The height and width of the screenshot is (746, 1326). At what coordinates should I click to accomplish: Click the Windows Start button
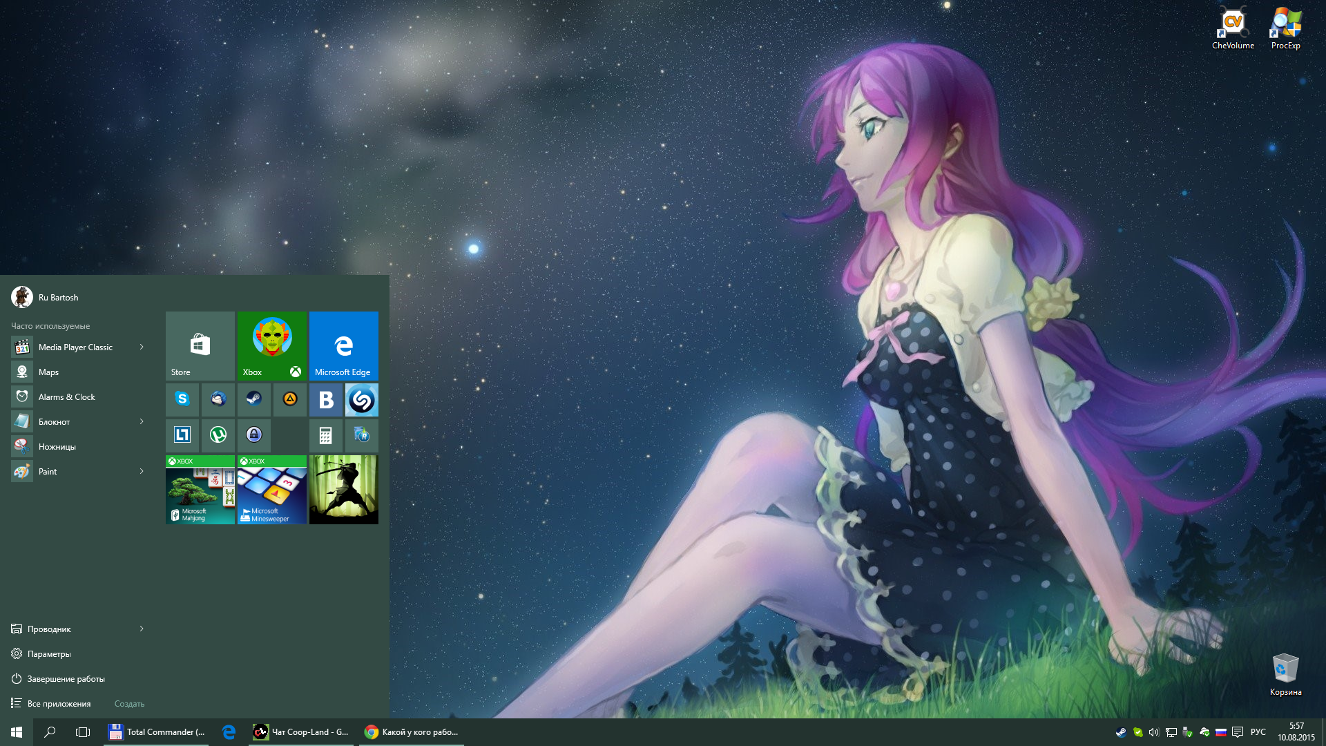pos(17,732)
